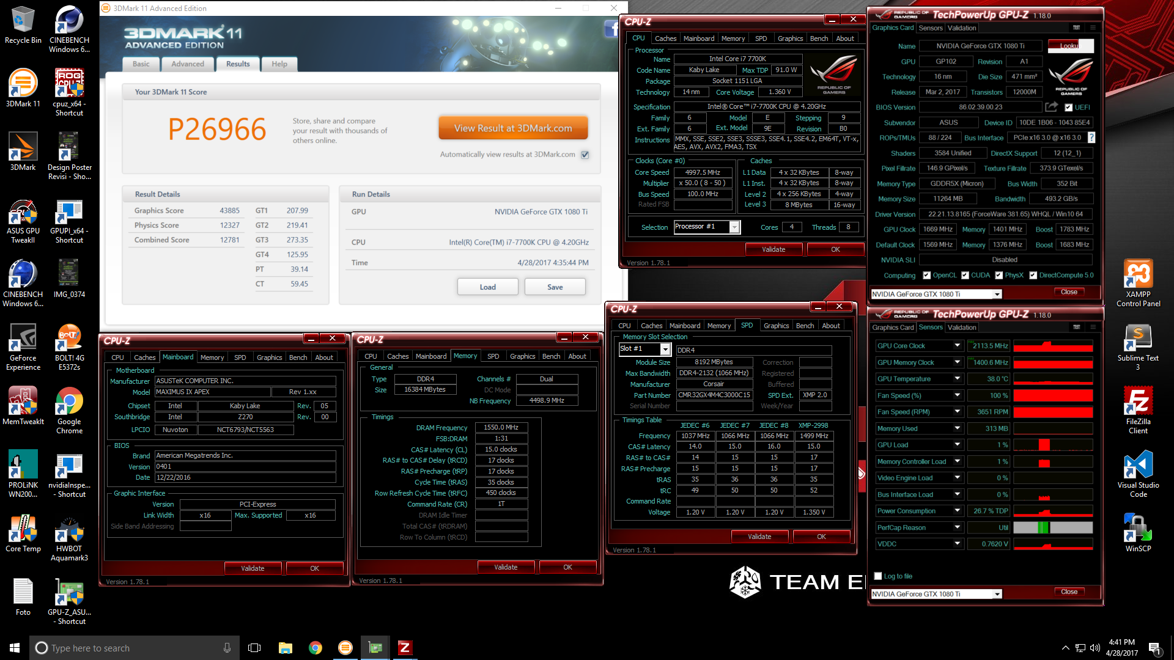Click the GPU-Z Bus Interface question mark
Image resolution: width=1174 pixels, height=660 pixels.
pyautogui.click(x=1091, y=137)
